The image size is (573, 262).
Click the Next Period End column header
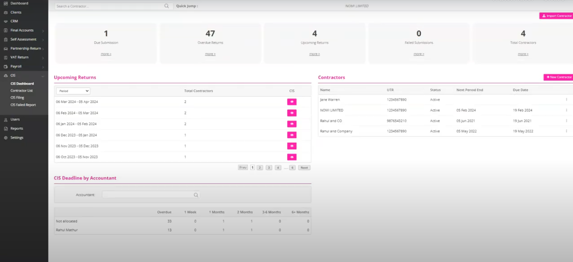[x=470, y=90]
